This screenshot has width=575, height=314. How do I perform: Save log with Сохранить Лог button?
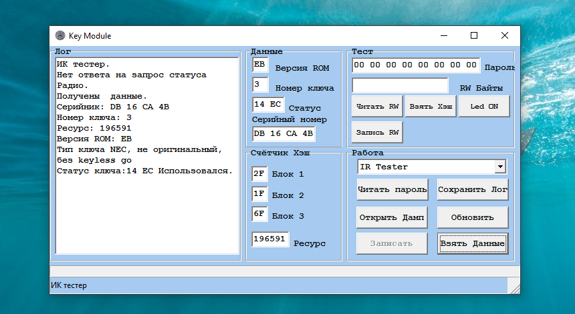tap(473, 189)
